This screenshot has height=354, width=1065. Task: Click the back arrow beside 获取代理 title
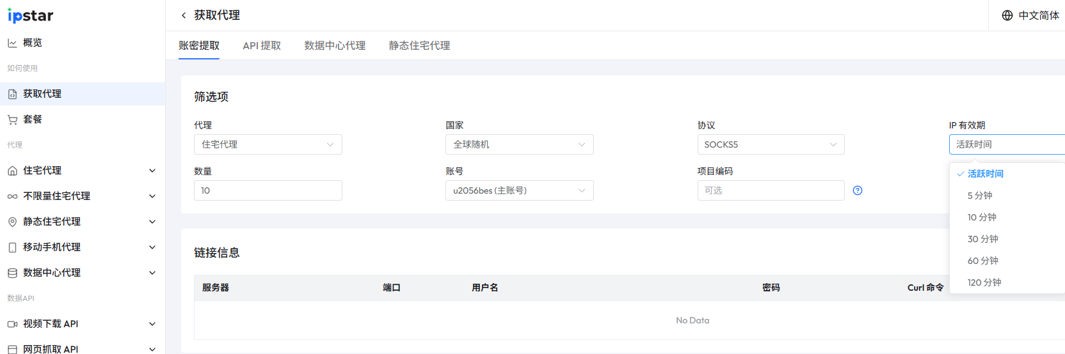[x=184, y=15]
